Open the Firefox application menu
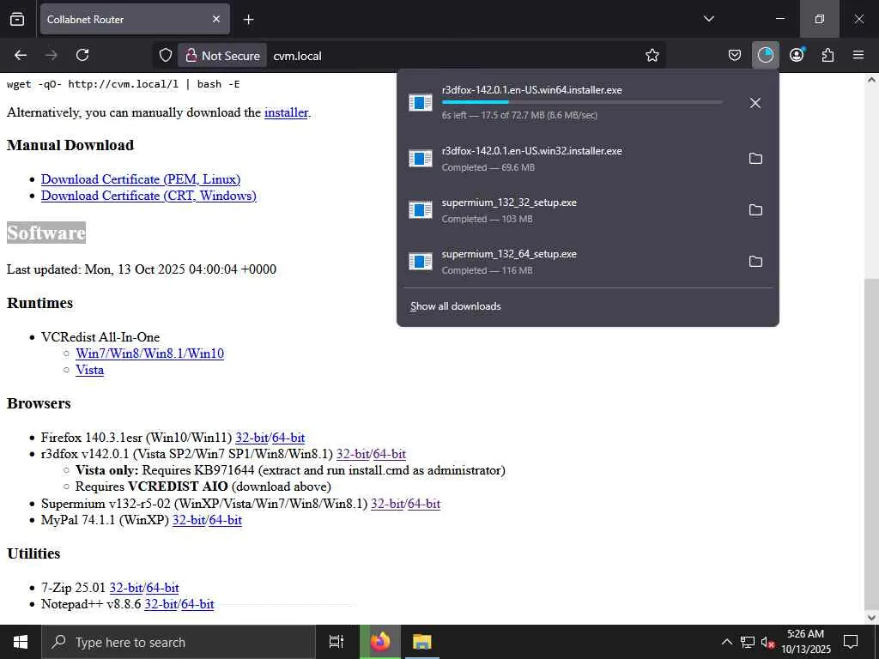This screenshot has width=879, height=659. [x=858, y=56]
